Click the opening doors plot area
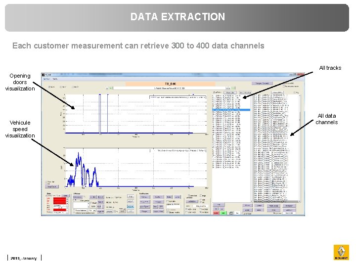This screenshot has height=267, width=356. click(136, 114)
